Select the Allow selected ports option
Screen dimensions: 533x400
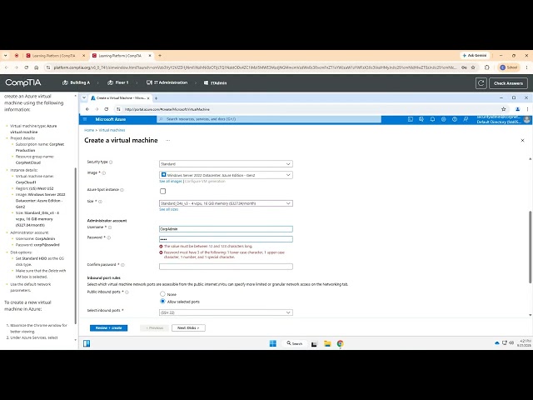[x=162, y=302]
